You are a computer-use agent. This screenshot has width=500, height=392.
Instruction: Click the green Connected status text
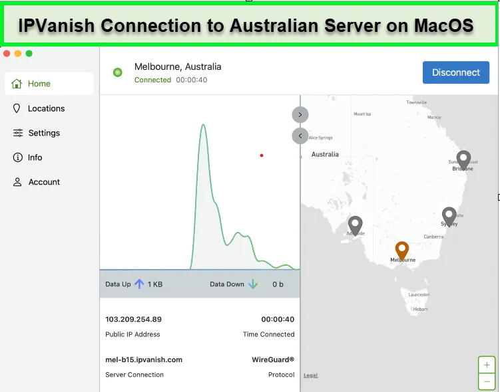pyautogui.click(x=152, y=80)
